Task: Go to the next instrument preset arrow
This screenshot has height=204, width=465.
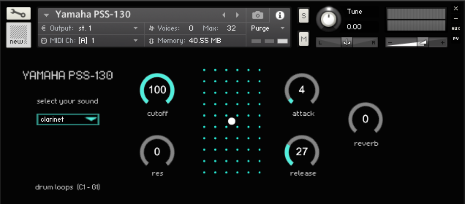Action: pos(237,15)
